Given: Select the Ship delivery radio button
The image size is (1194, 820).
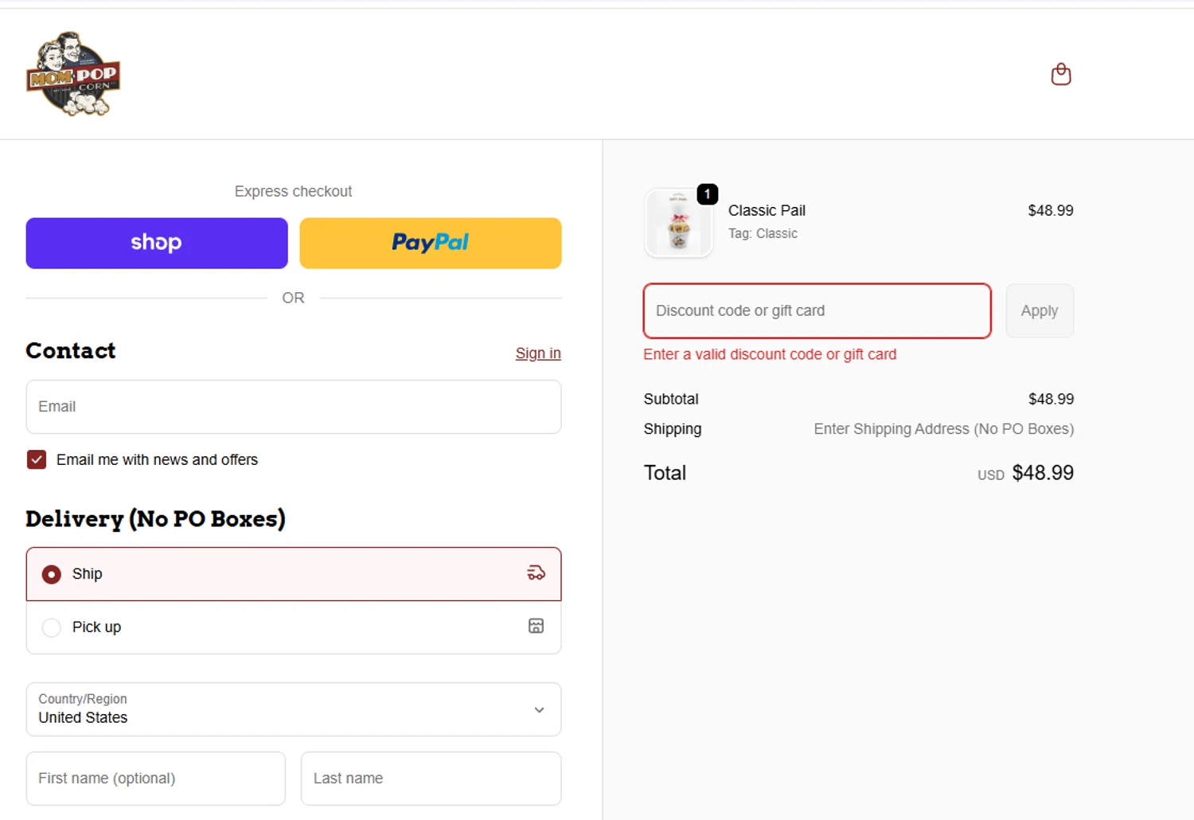Looking at the screenshot, I should point(52,574).
